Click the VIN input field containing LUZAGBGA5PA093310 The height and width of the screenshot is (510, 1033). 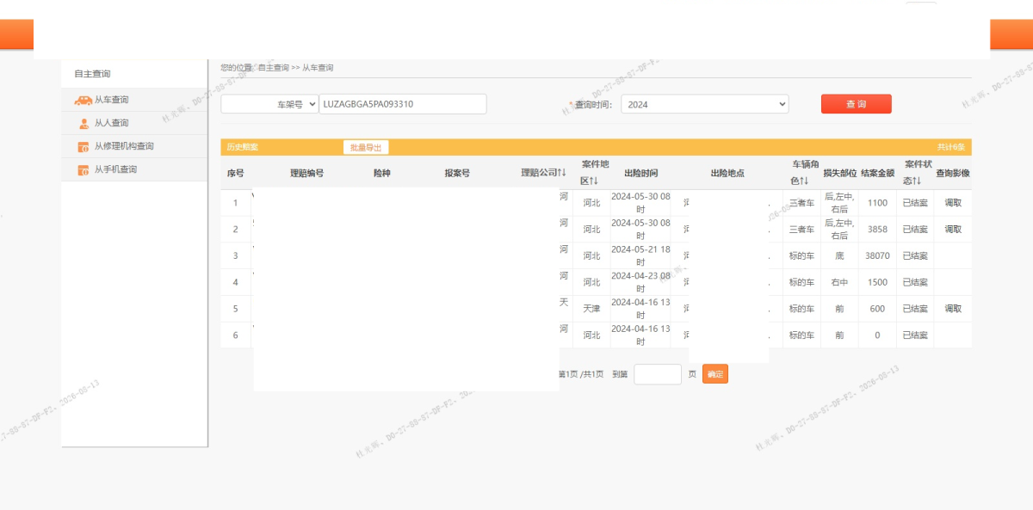403,104
